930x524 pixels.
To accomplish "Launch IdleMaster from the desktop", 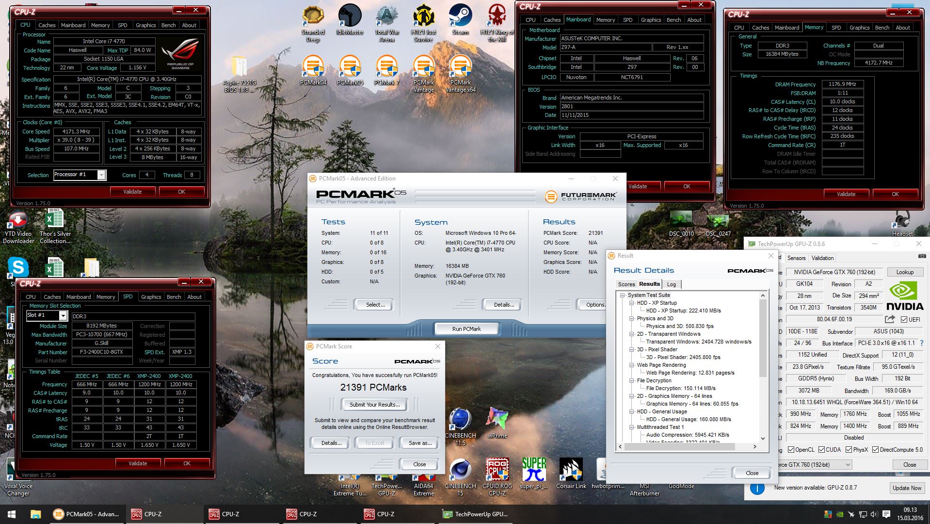I will tap(350, 20).
